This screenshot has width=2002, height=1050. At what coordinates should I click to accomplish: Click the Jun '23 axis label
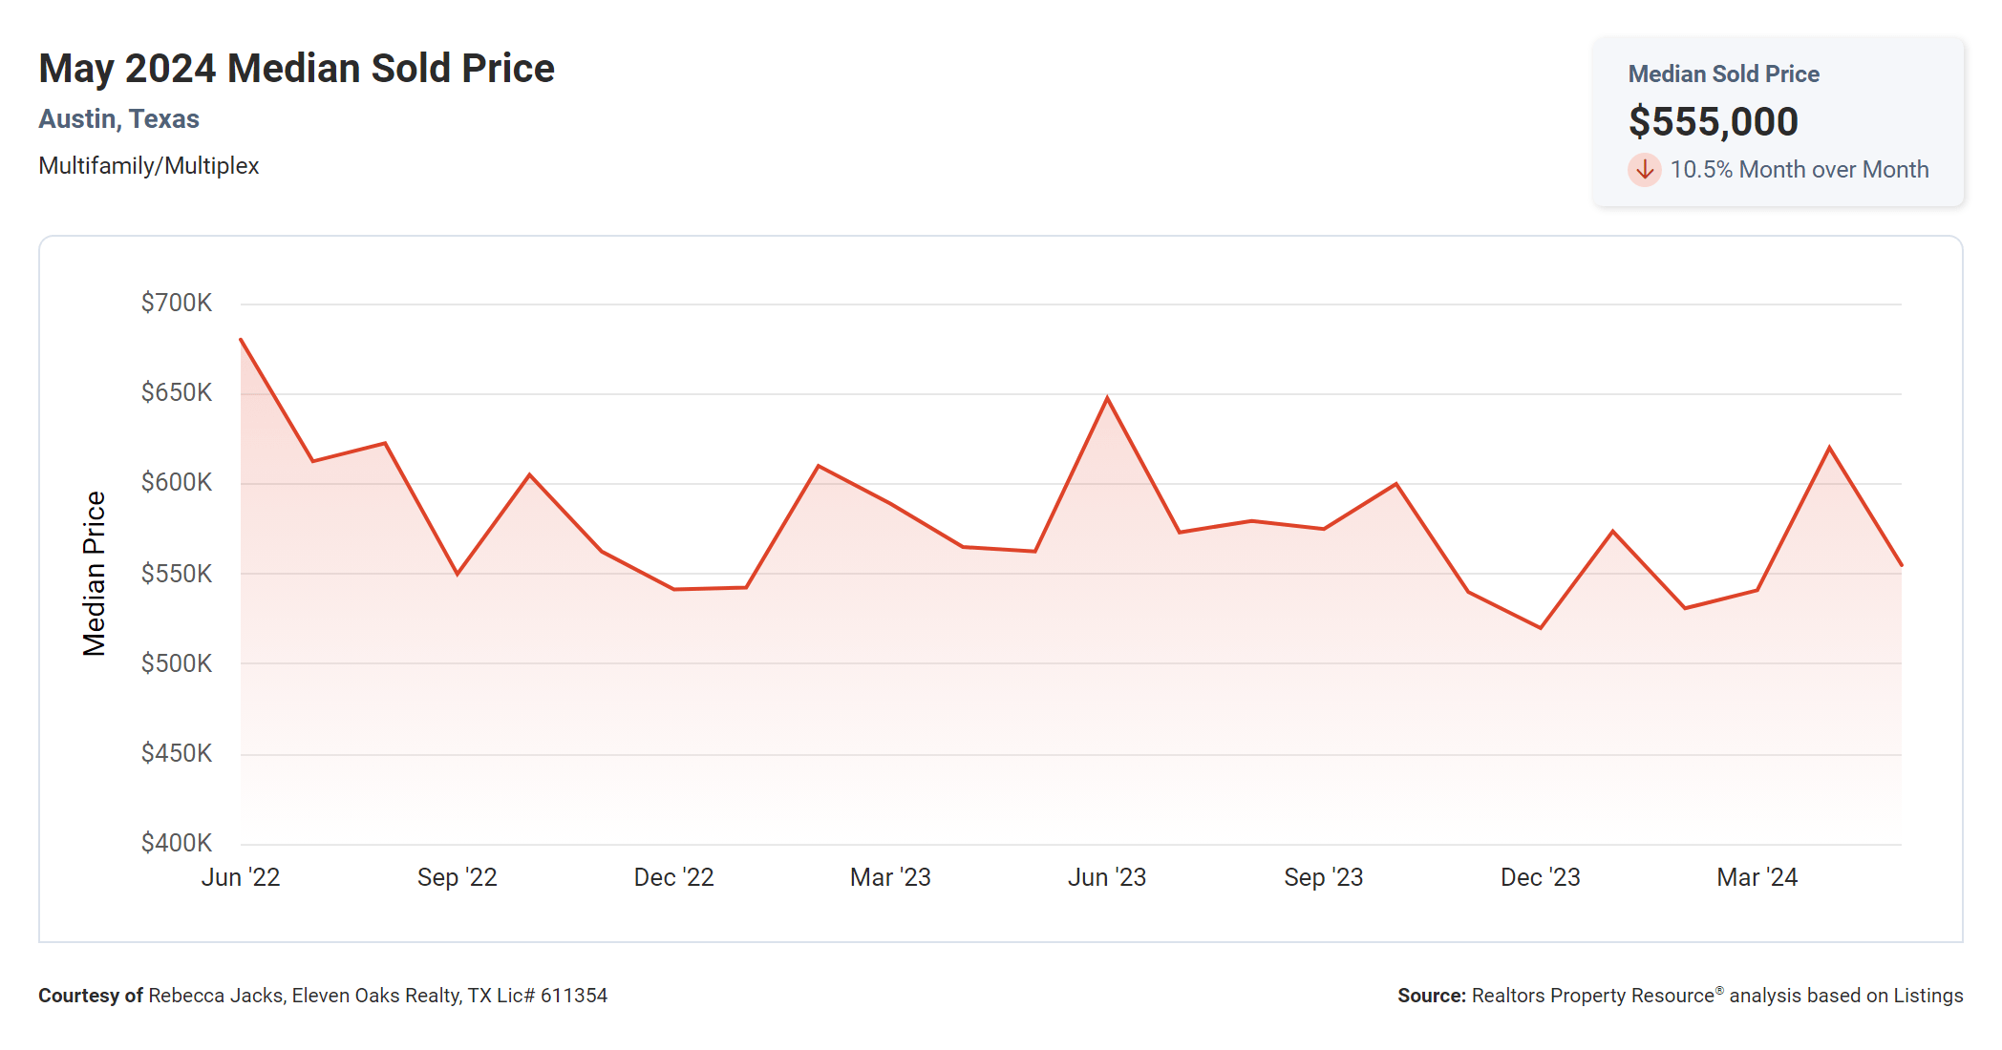(x=1107, y=877)
